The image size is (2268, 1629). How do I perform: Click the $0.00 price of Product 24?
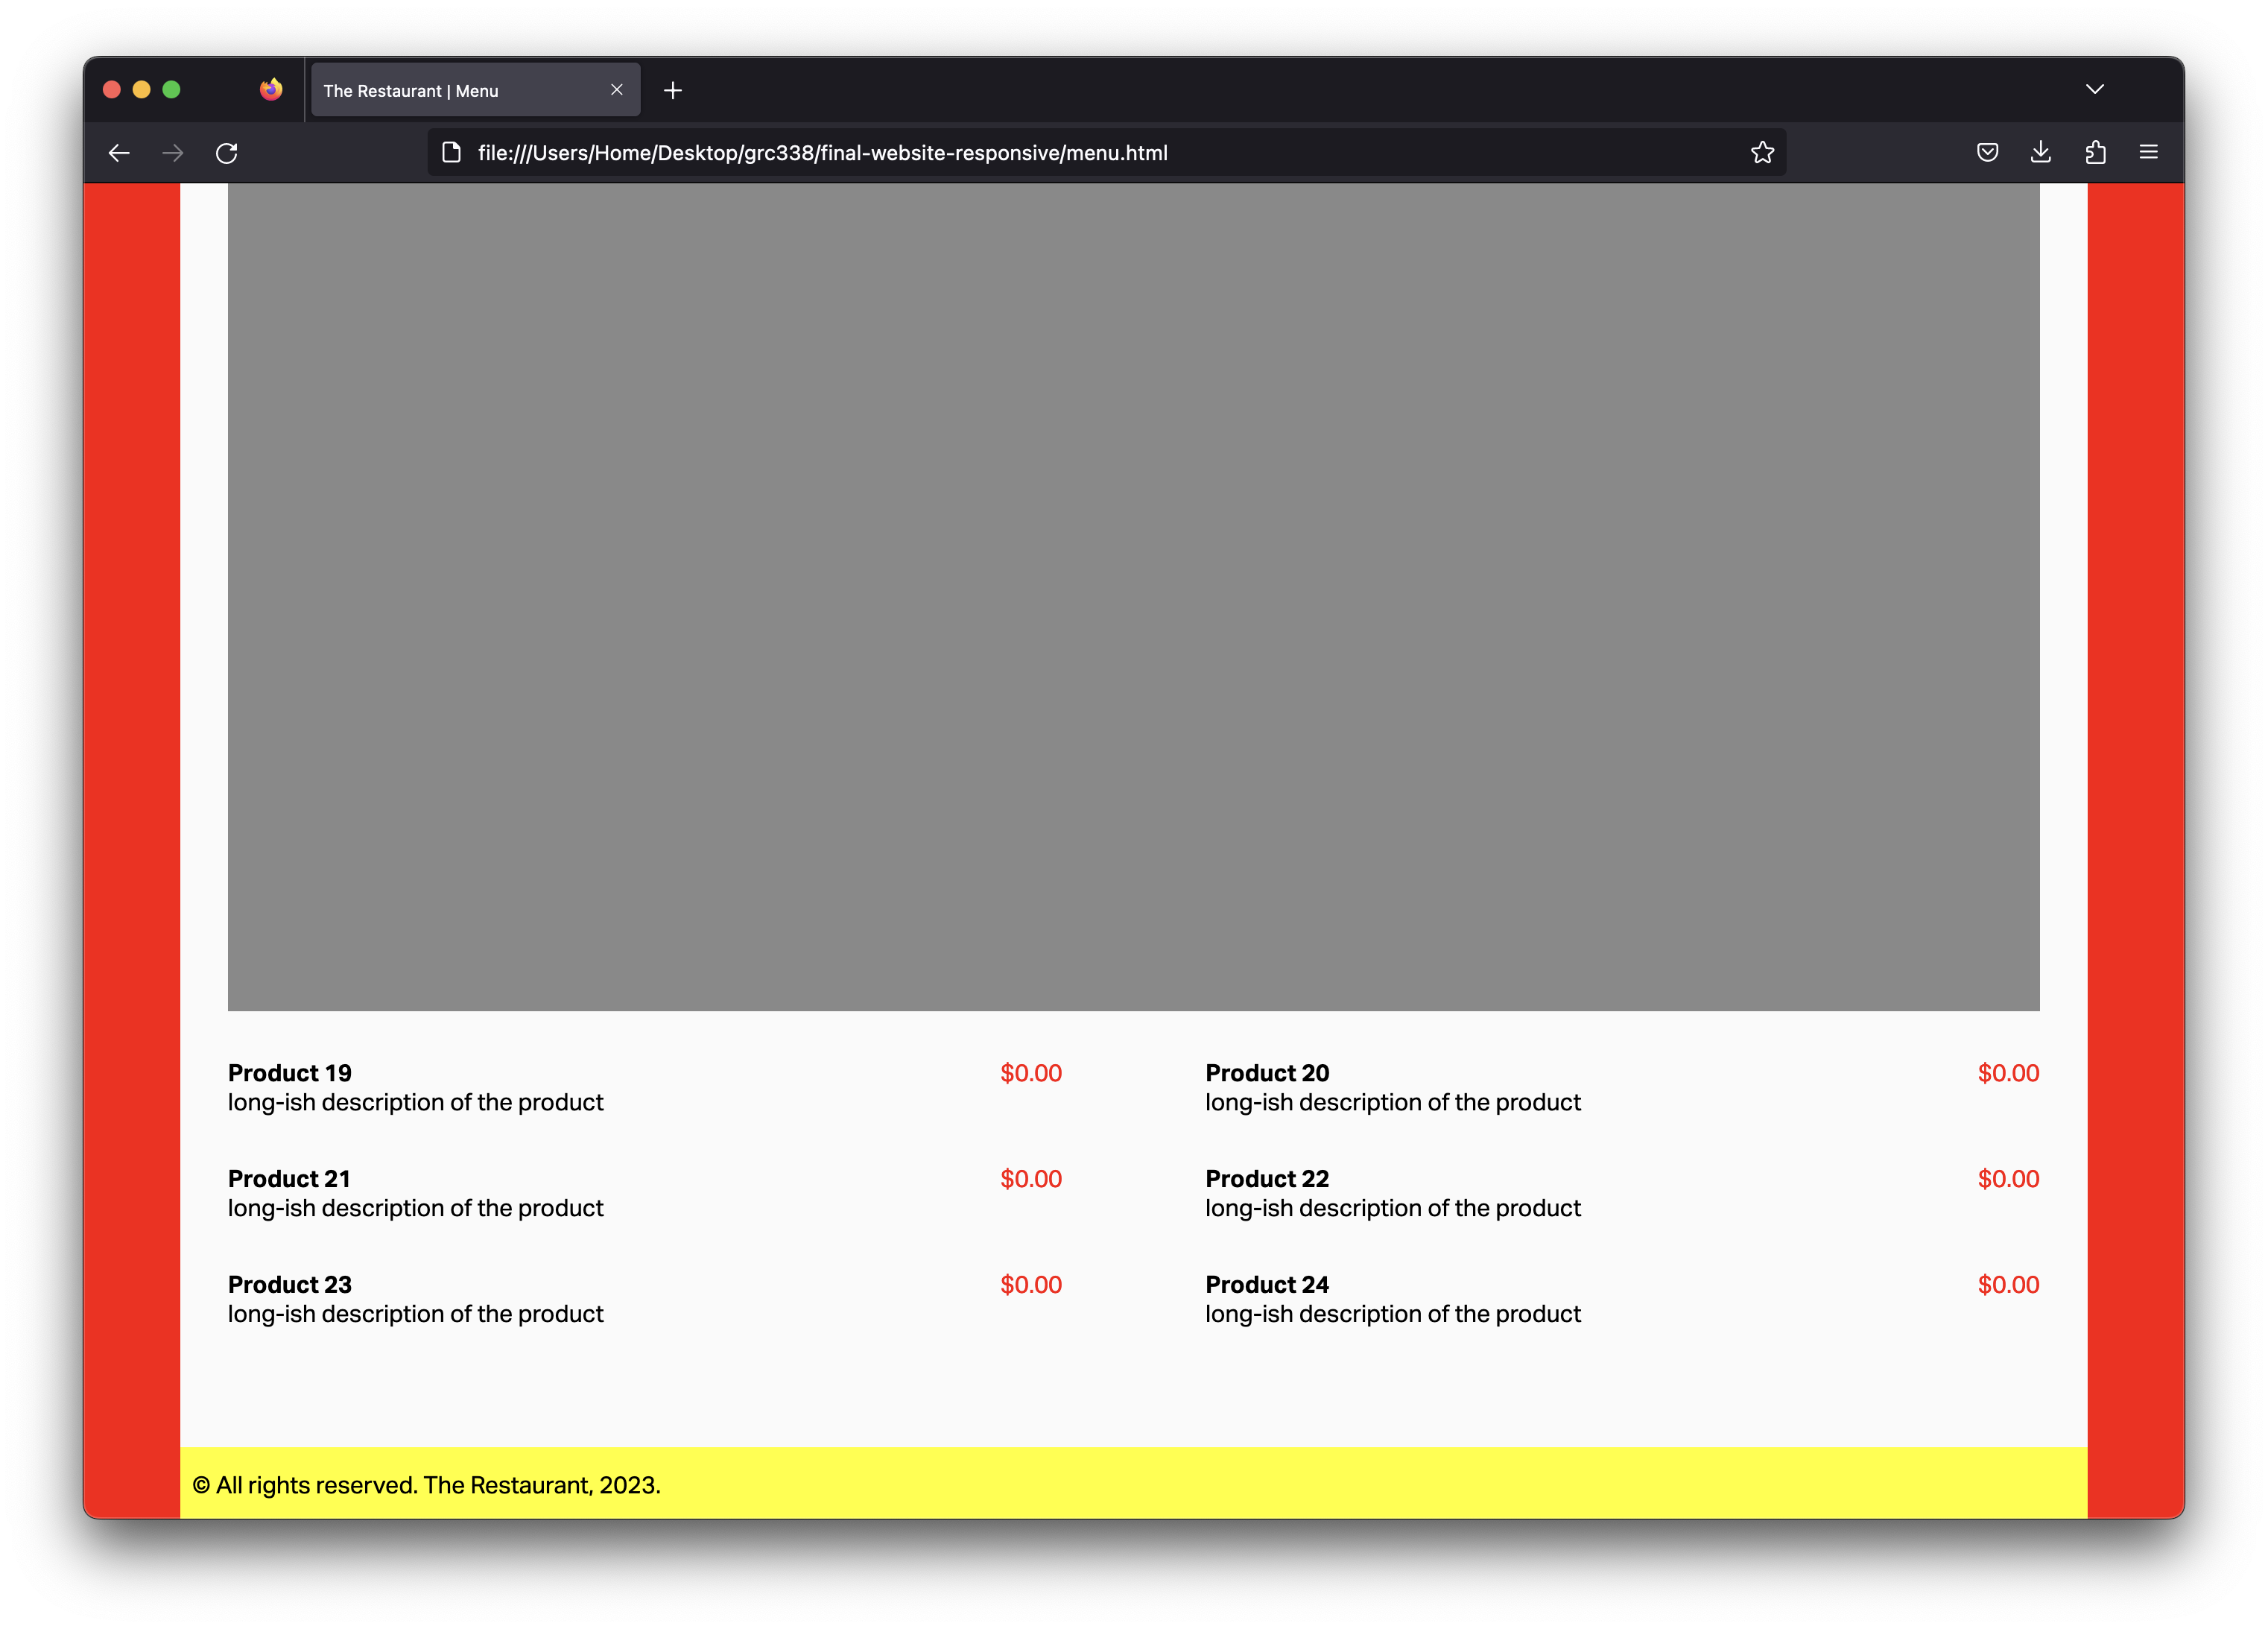coord(2008,1285)
